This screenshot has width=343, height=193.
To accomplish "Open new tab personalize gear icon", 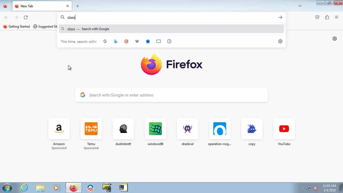I will point(335,39).
